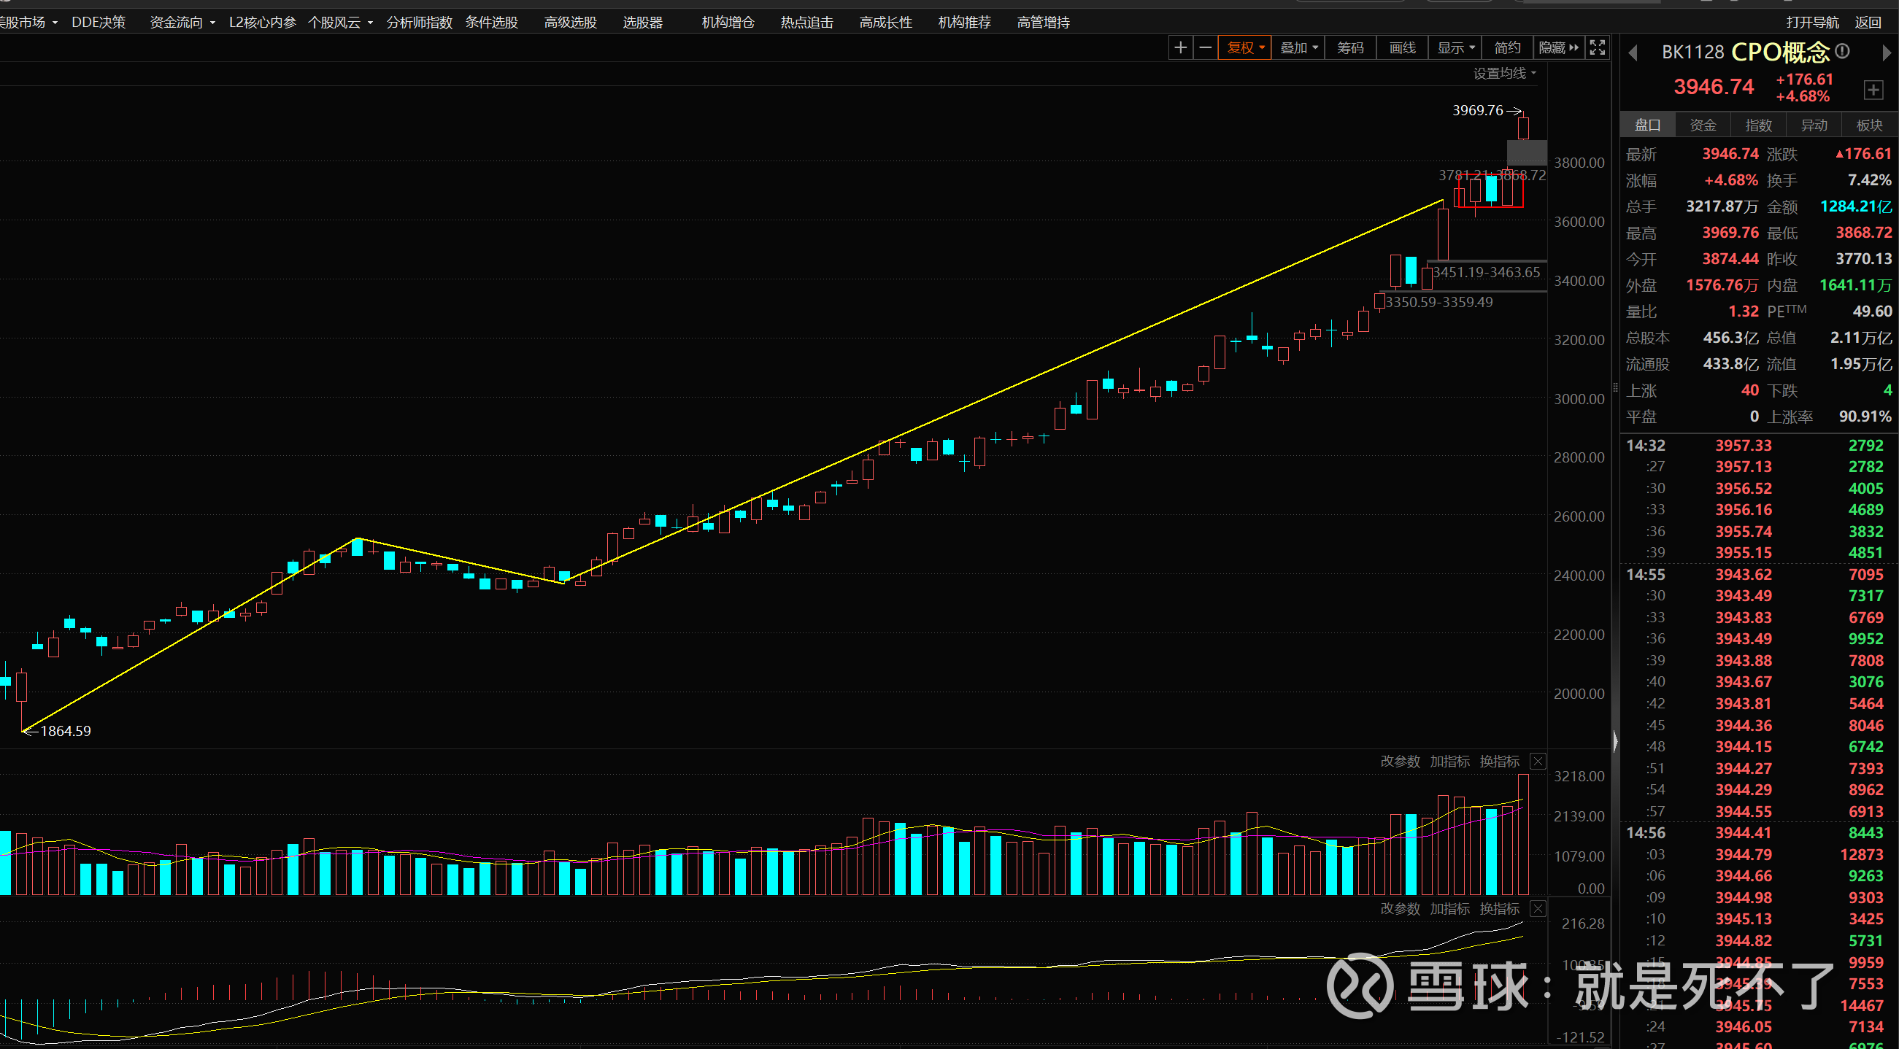
Task: Click latest candlestick at chart top
Action: click(x=1523, y=128)
